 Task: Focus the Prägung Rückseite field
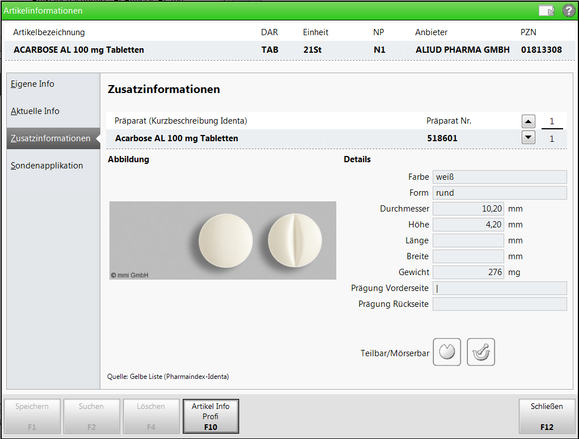[x=500, y=304]
